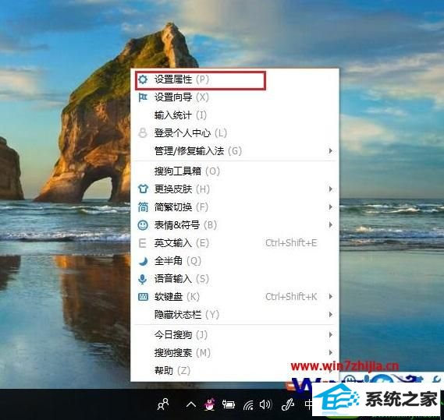Click the Ctrl+Shift+E shortcut text
The width and height of the screenshot is (444, 420).
click(291, 243)
